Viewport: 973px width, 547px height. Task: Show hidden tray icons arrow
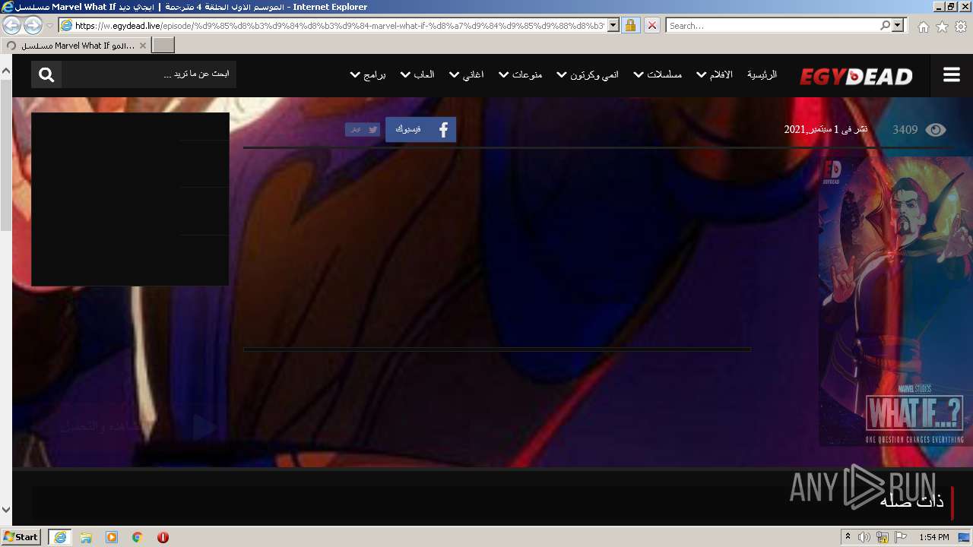coord(848,537)
